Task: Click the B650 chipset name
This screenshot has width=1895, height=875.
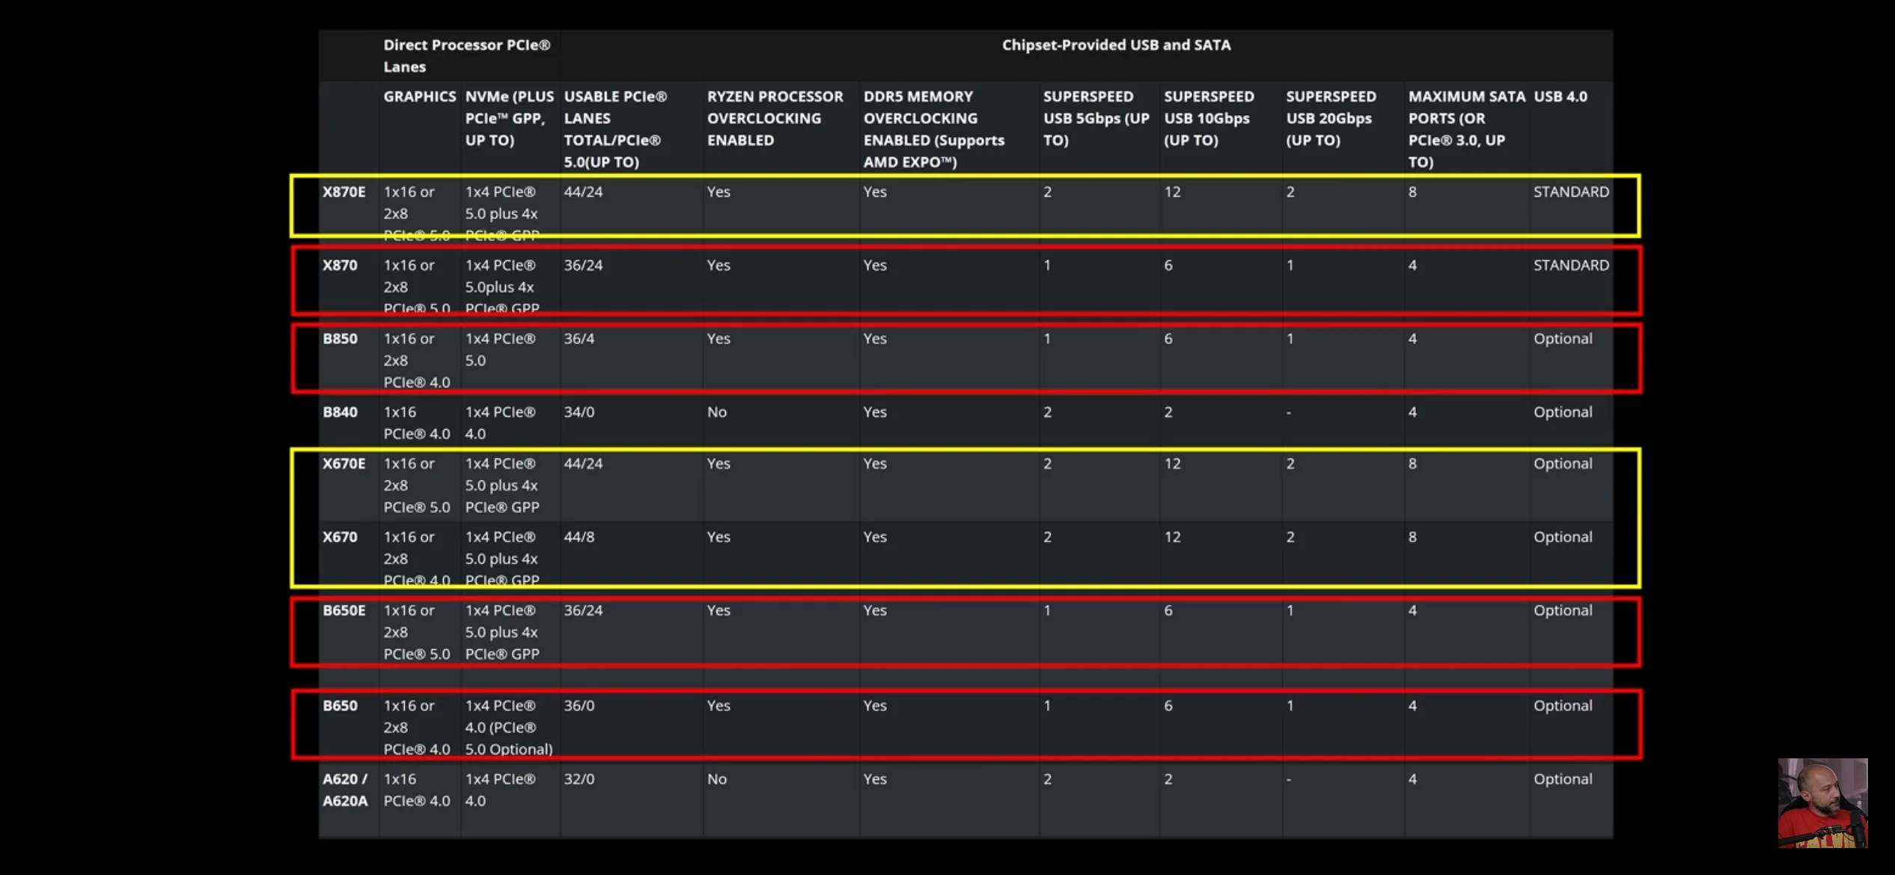Action: point(340,706)
